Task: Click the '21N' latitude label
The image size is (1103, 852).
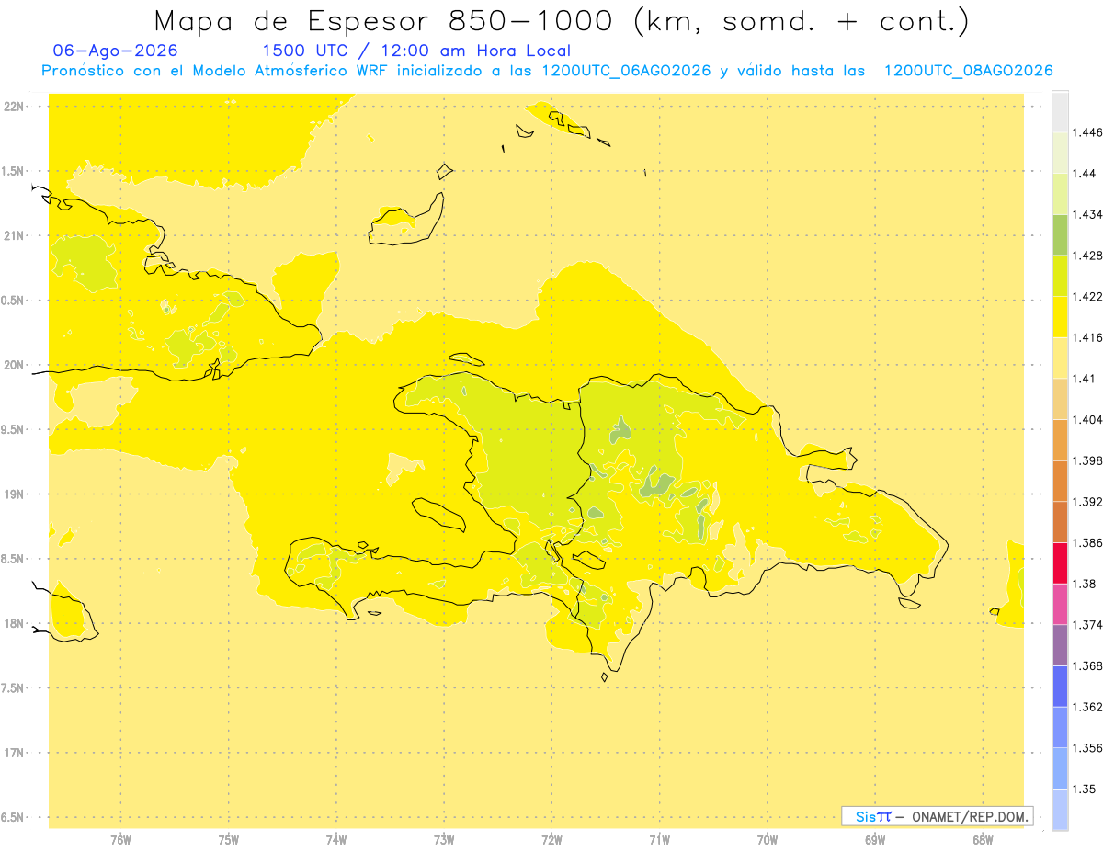Action: click(14, 235)
